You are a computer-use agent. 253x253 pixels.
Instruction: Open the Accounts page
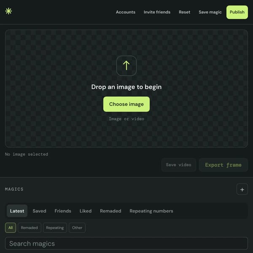coord(126,12)
